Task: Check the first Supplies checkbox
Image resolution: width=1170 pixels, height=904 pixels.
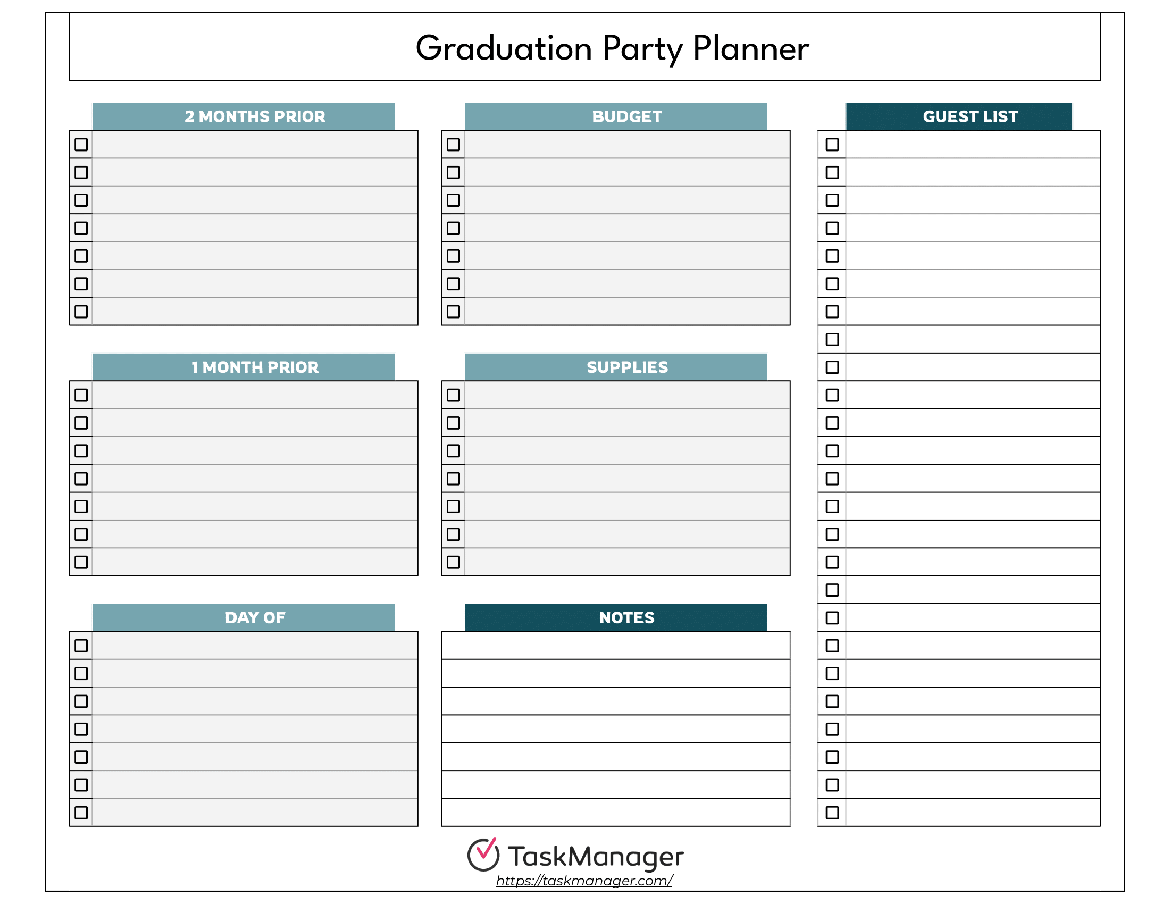Action: pos(453,395)
